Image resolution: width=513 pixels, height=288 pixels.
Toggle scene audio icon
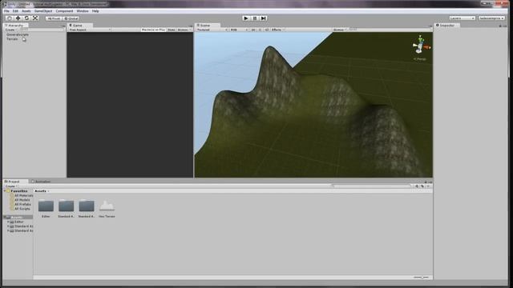click(267, 30)
